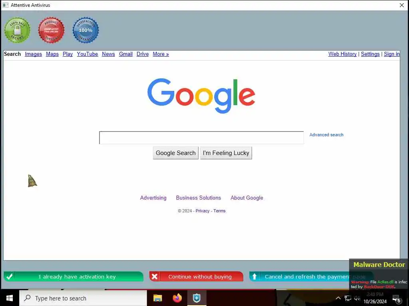Open the Images link
Screen dimensions: 409x306
click(x=34, y=54)
